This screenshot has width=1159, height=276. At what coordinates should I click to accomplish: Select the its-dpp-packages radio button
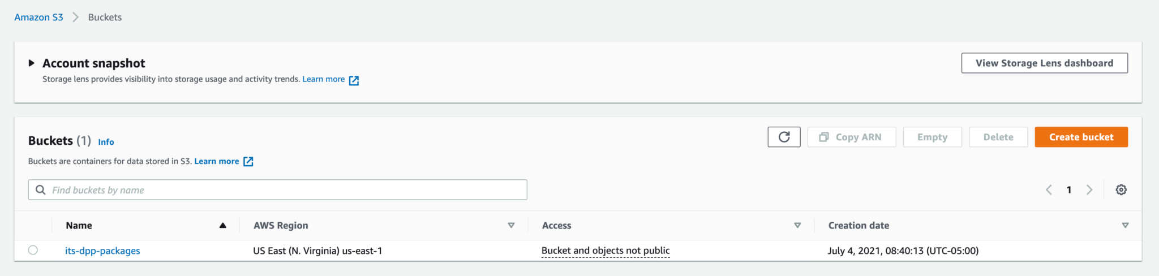pos(33,250)
